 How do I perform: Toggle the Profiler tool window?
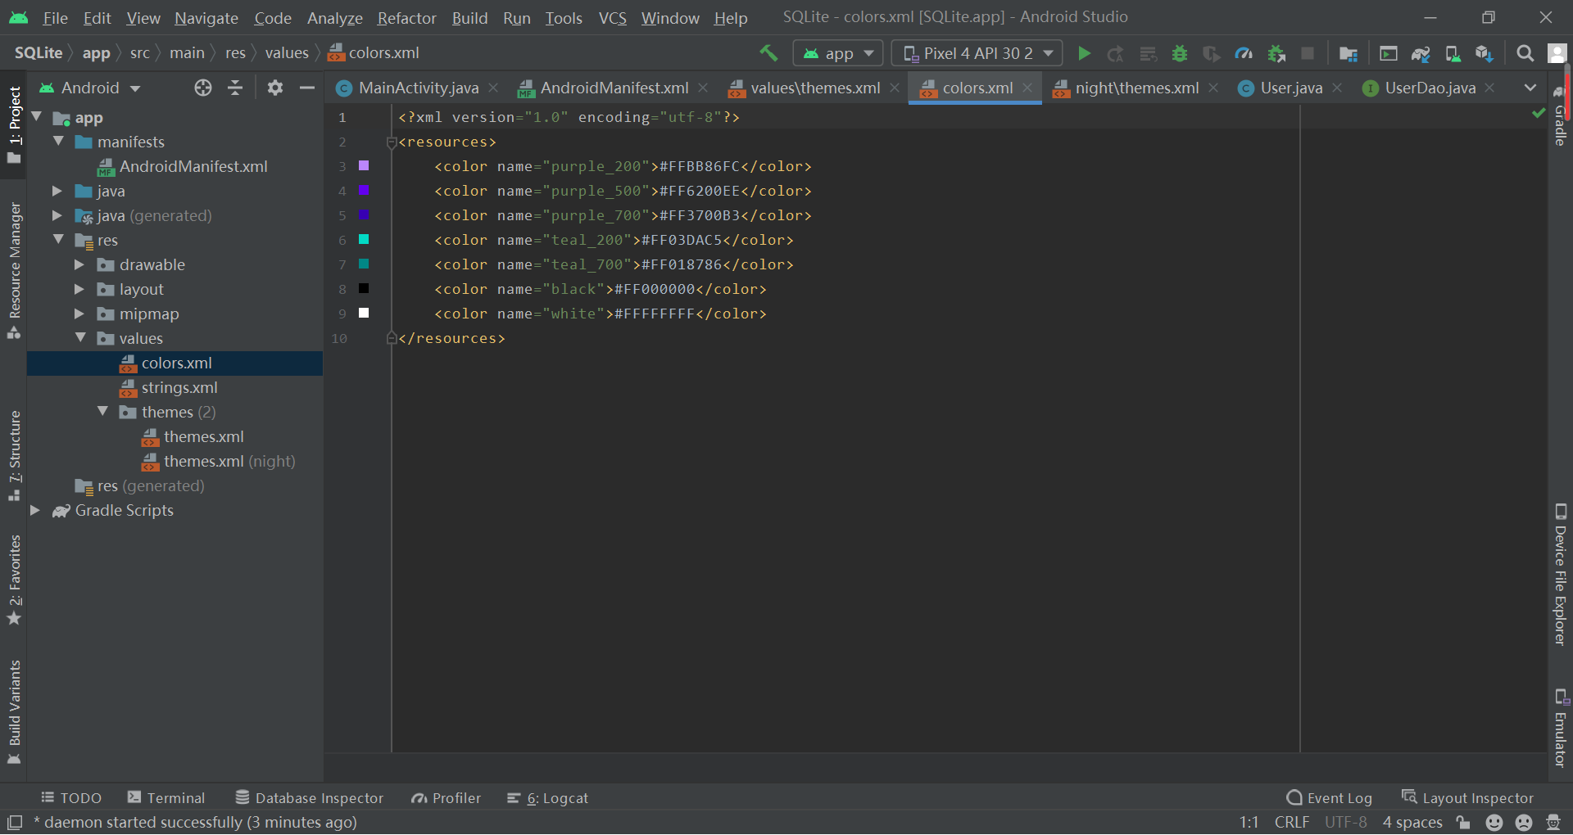[445, 797]
